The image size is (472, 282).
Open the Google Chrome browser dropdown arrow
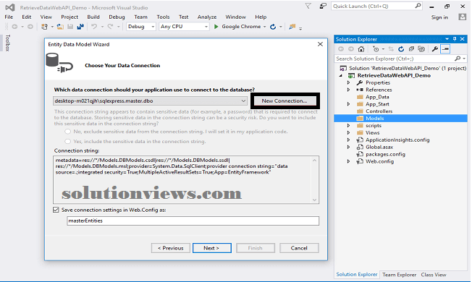point(265,27)
